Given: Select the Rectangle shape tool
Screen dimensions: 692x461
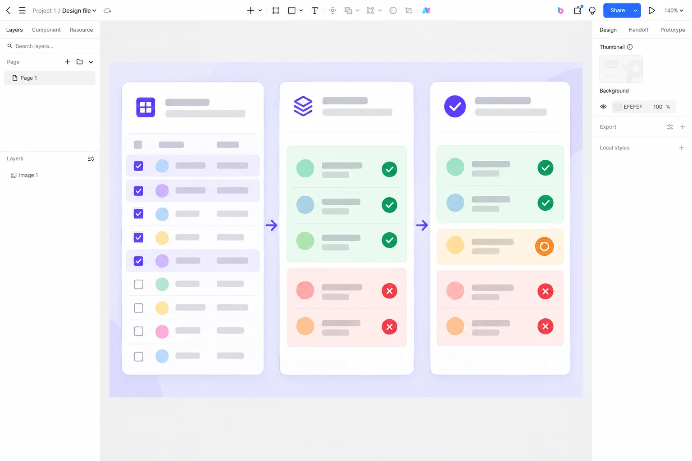Looking at the screenshot, I should [x=292, y=10].
